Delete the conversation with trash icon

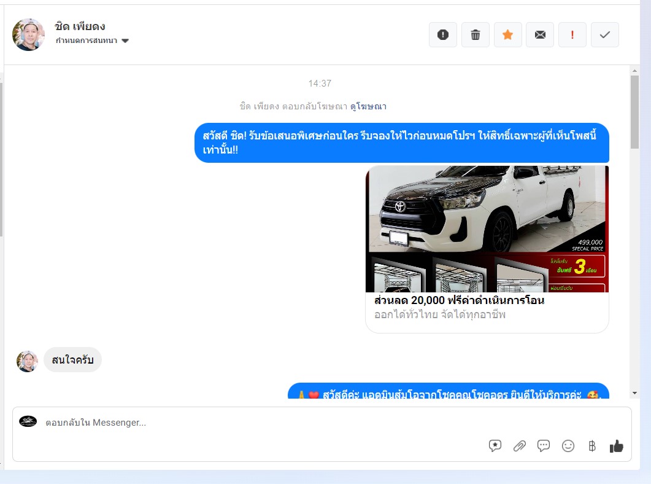476,35
